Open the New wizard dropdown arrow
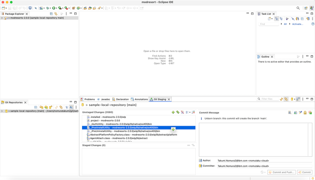The height and width of the screenshot is (180, 315). tap(6, 8)
